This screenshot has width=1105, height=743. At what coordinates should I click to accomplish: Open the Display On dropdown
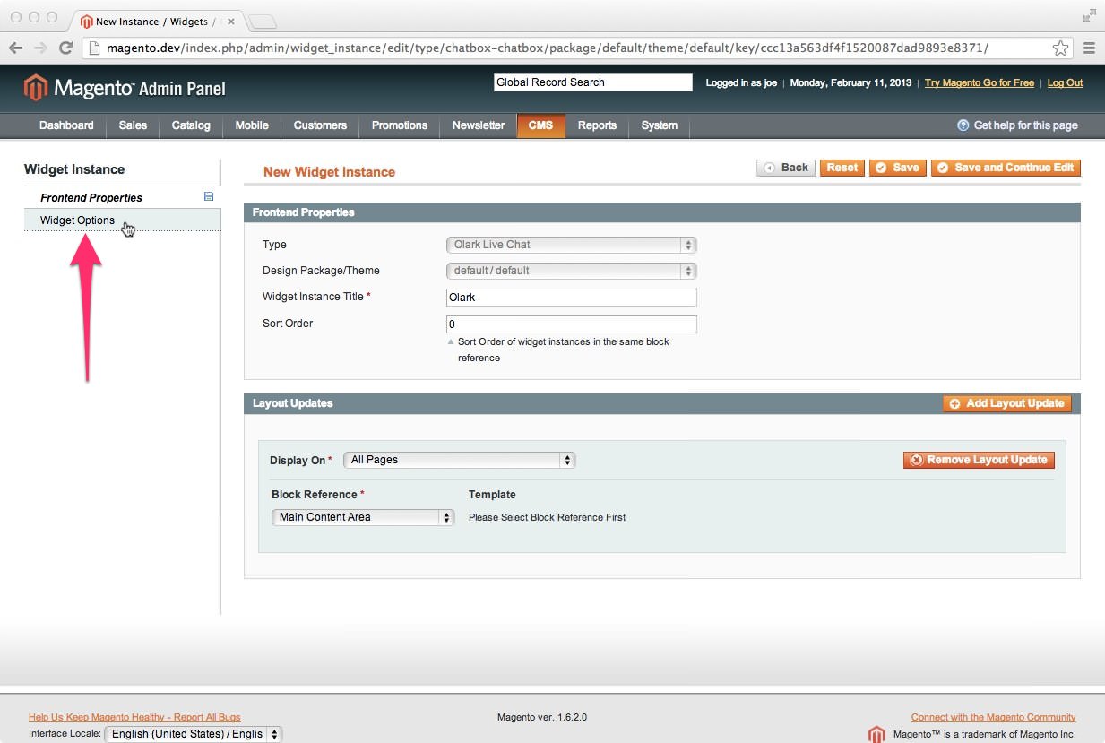[x=459, y=460]
